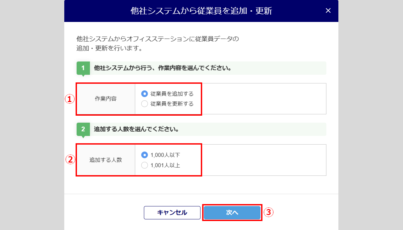The width and height of the screenshot is (403, 230).
Task: Click the step 1 heading about 作業内容を選んでください
Action: [x=163, y=68]
